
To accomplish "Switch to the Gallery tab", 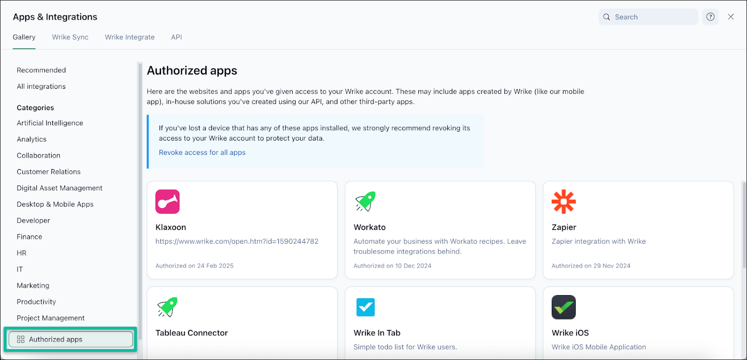I will pyautogui.click(x=24, y=37).
